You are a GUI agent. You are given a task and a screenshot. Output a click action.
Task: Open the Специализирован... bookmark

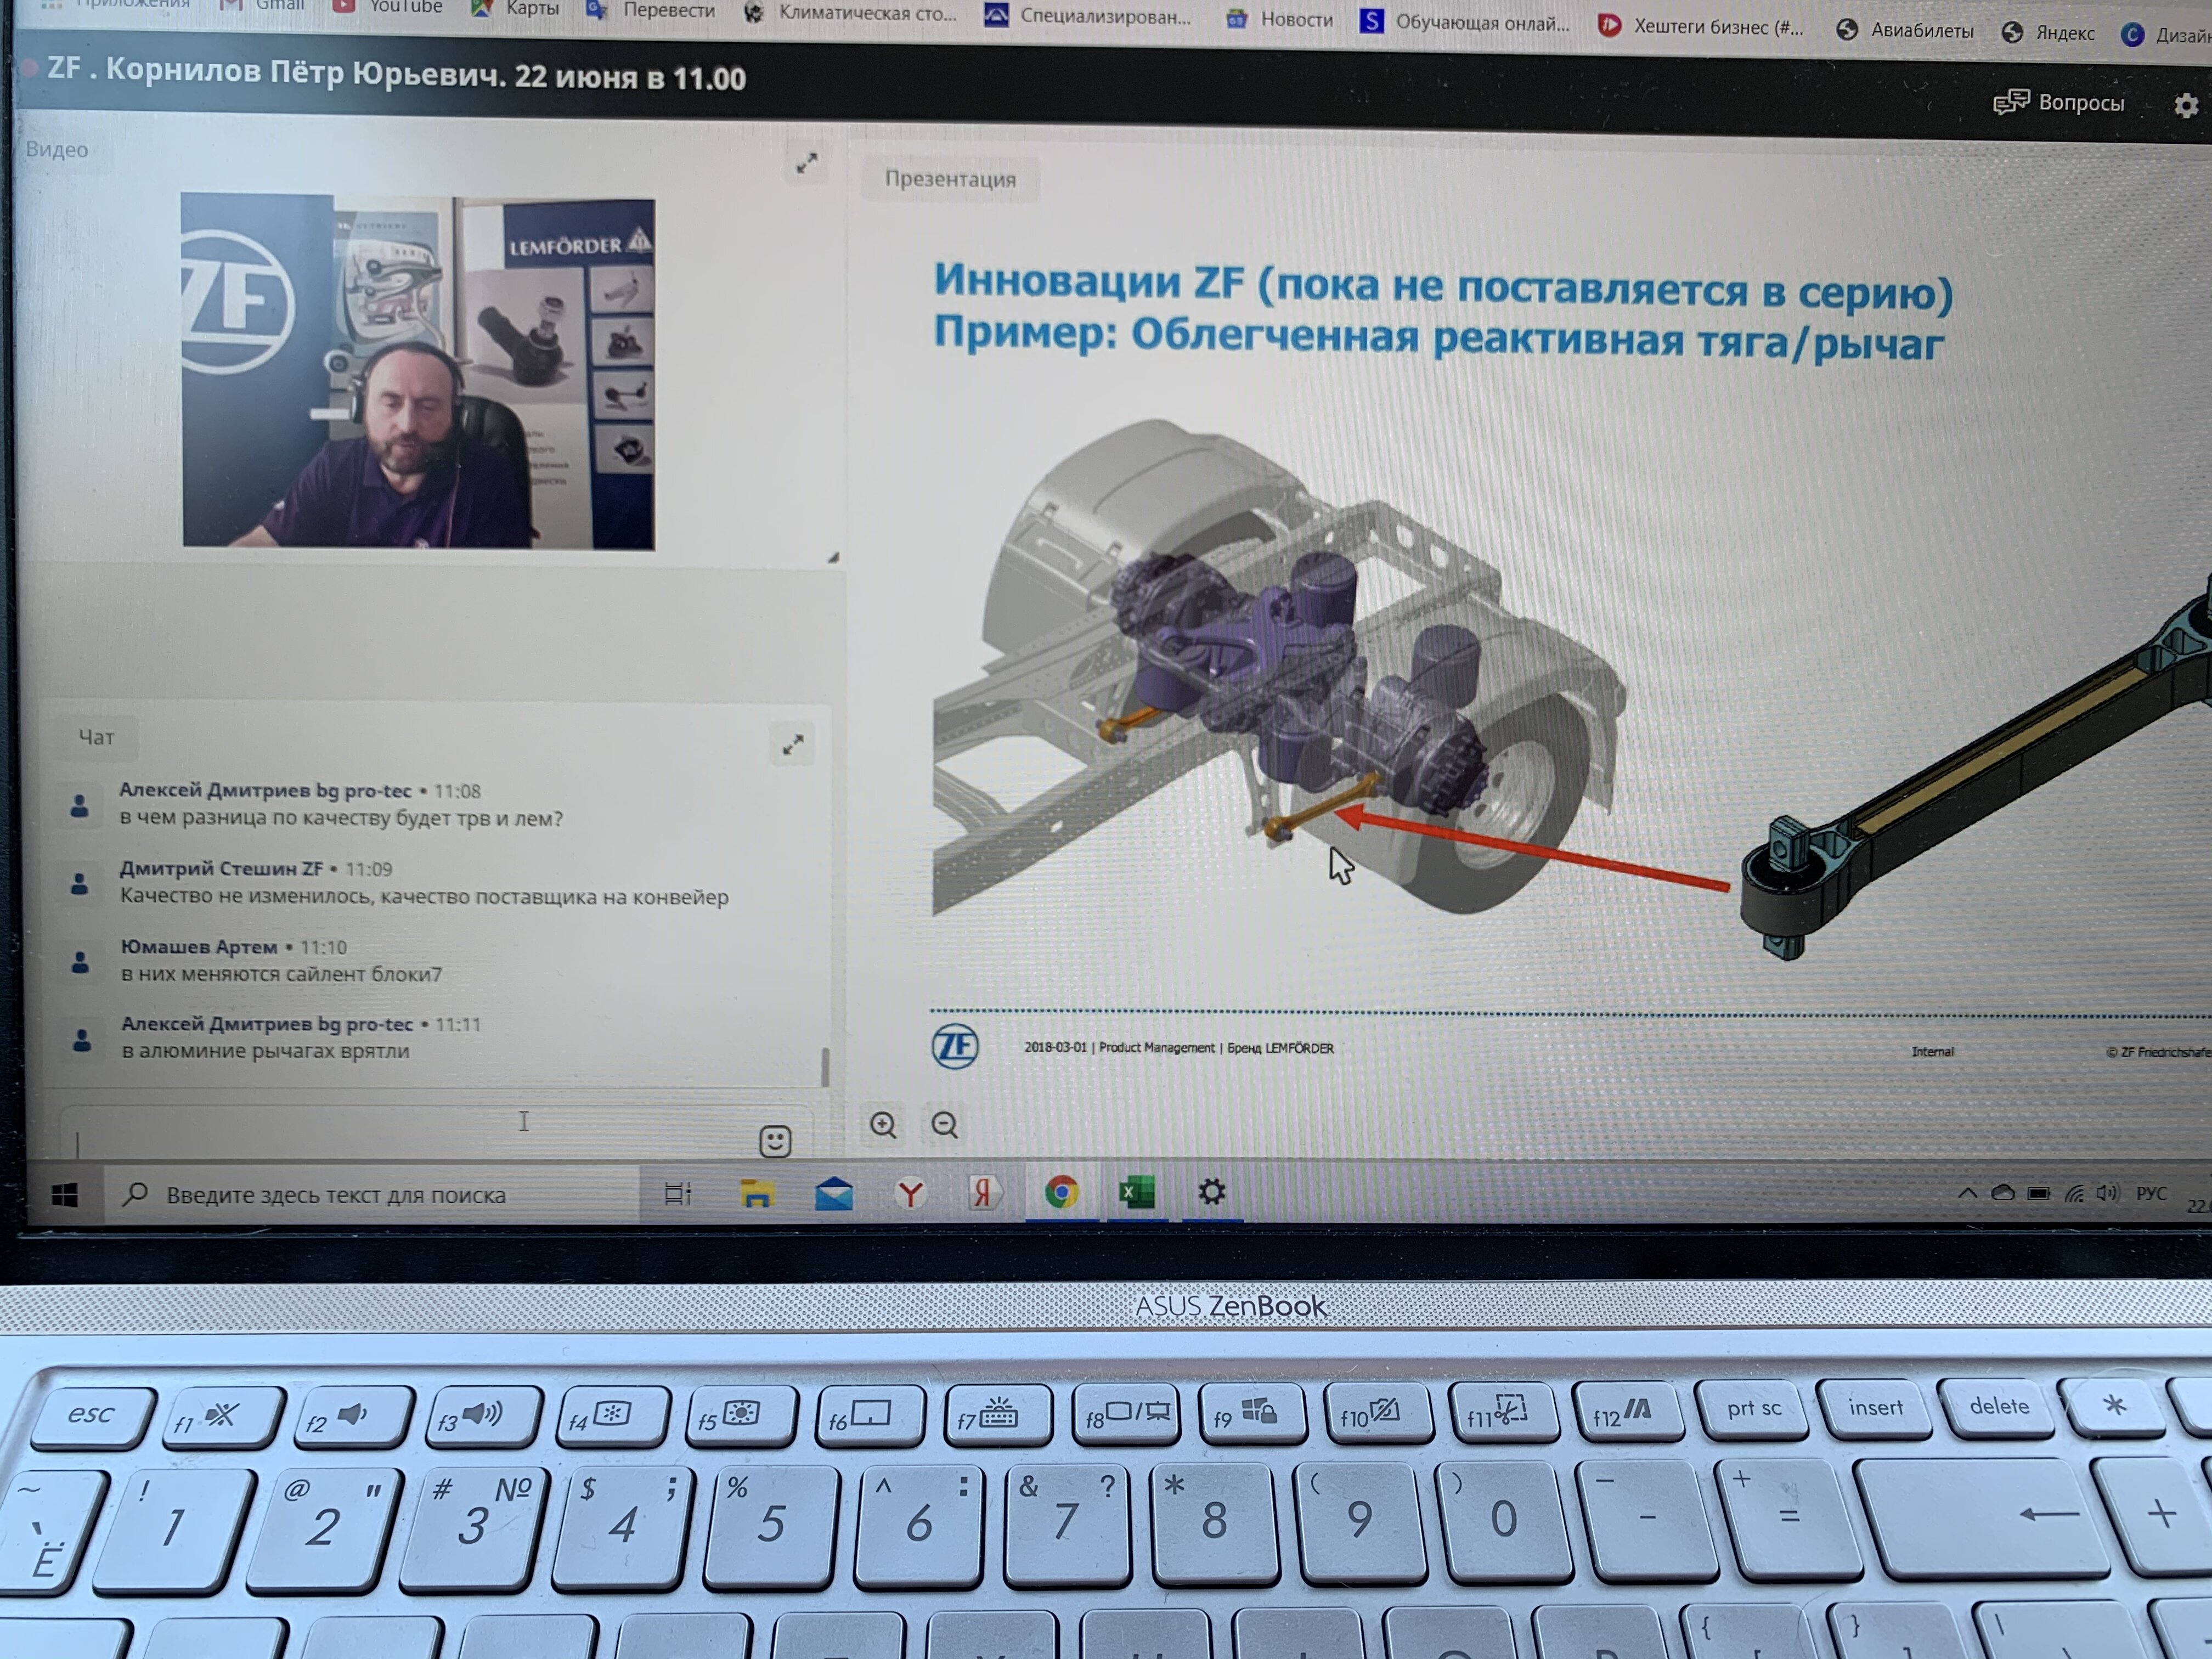(x=1087, y=17)
